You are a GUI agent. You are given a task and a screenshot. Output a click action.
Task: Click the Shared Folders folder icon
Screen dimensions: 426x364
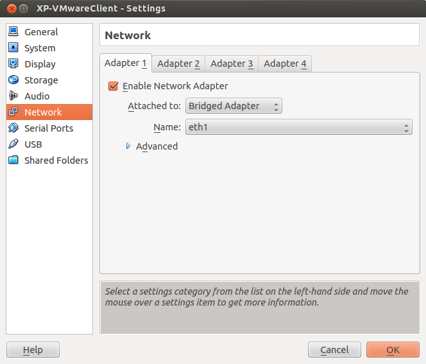[13, 160]
